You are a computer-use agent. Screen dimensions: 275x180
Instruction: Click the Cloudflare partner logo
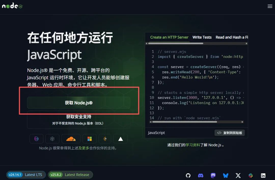click(71, 139)
